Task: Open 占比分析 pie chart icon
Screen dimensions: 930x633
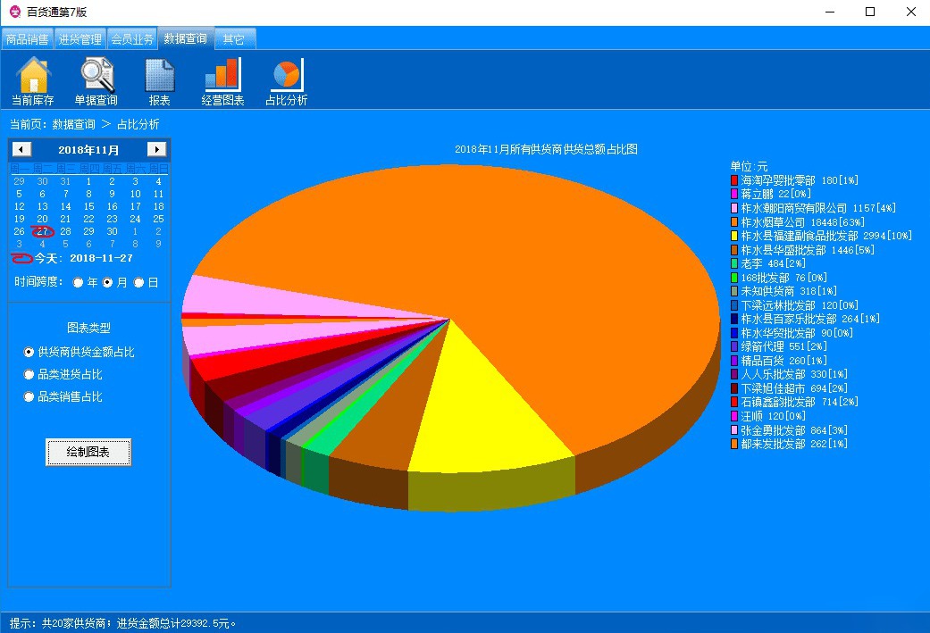Action: (x=287, y=81)
